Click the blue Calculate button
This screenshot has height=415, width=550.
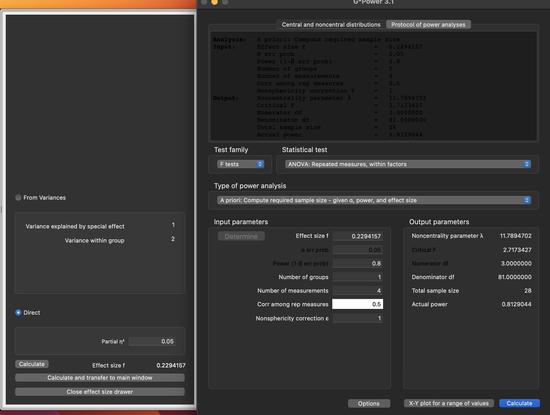(519, 403)
